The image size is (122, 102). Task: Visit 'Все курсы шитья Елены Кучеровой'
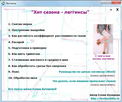coord(32,89)
